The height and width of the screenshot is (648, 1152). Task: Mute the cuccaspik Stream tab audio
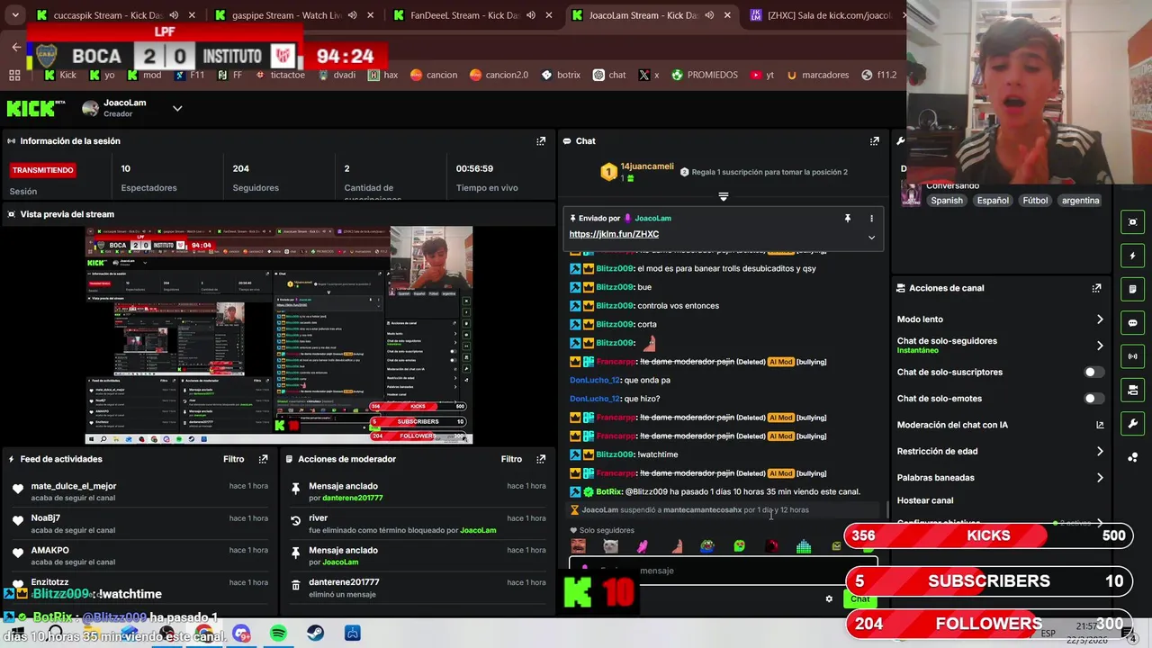coord(174,15)
